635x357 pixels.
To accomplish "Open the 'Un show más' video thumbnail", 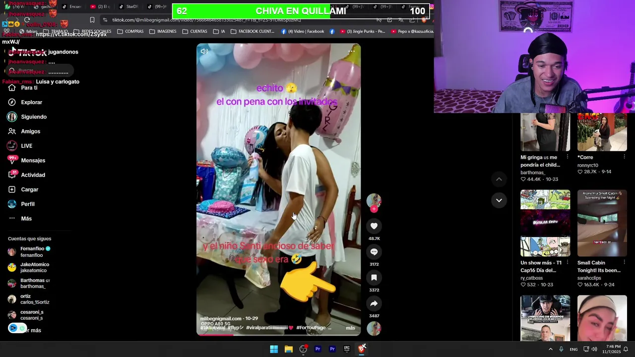I will coord(545,223).
